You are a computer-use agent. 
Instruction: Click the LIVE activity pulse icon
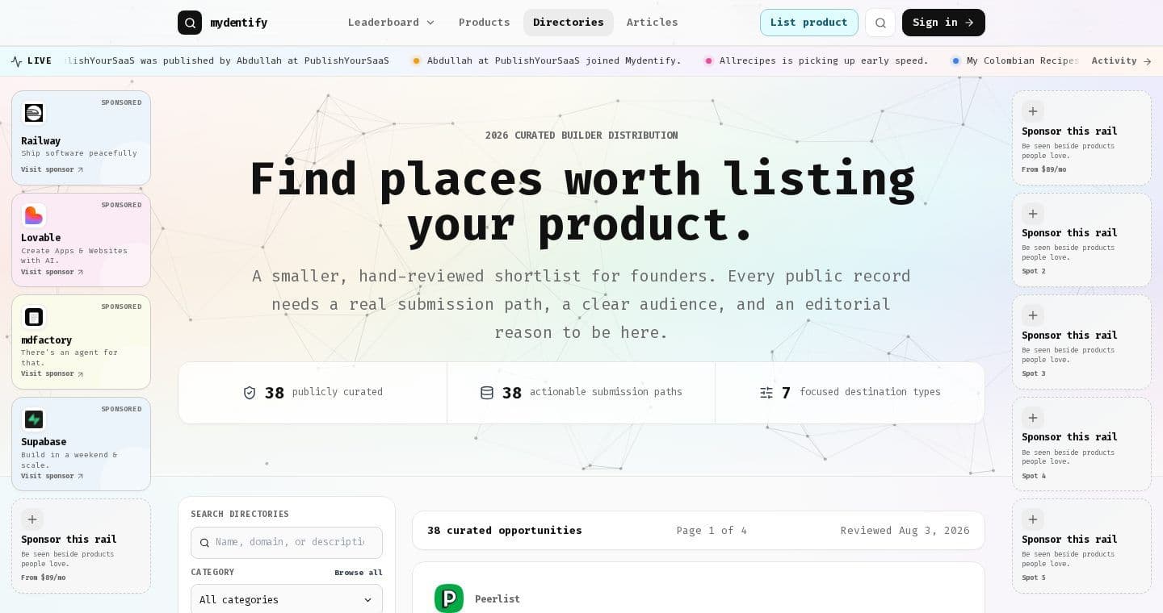[x=17, y=61]
